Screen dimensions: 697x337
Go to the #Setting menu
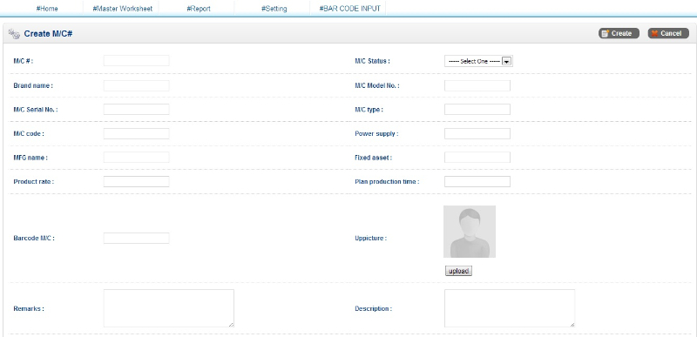tap(274, 9)
